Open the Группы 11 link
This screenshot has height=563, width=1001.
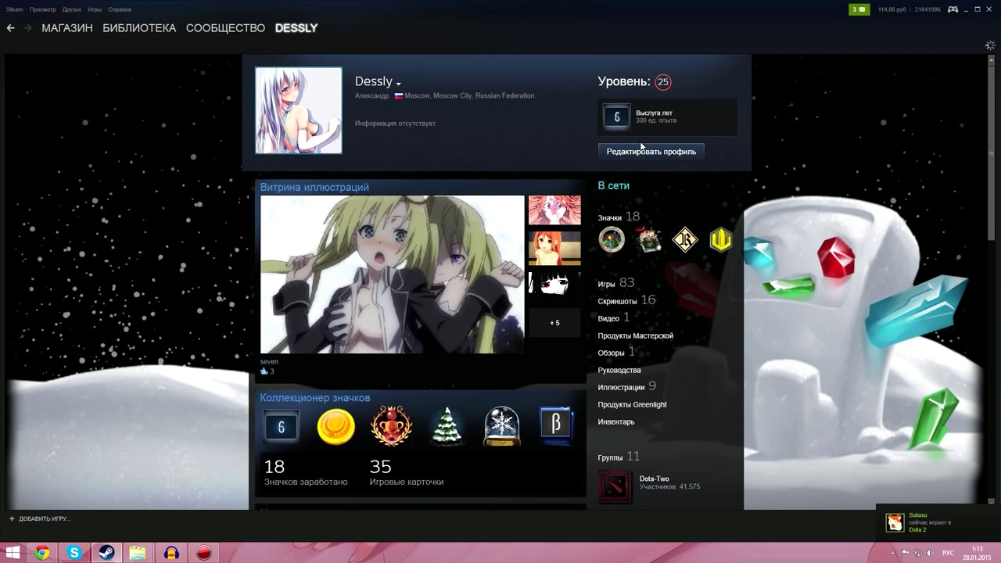(x=619, y=457)
